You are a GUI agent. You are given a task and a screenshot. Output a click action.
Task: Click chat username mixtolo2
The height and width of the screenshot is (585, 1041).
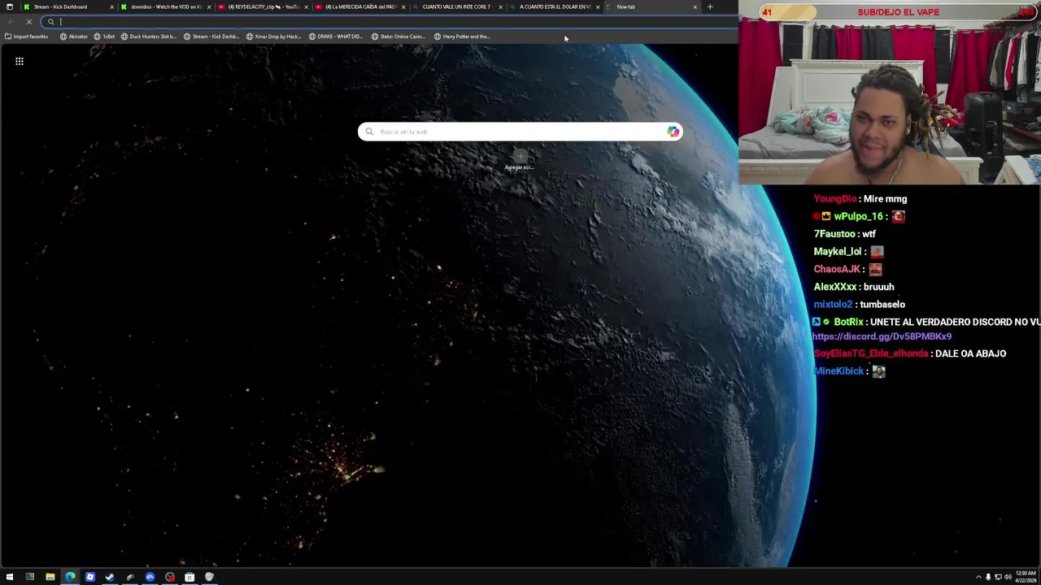[833, 305]
